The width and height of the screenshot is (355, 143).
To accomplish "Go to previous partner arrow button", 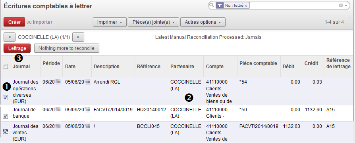I will coord(10,37).
